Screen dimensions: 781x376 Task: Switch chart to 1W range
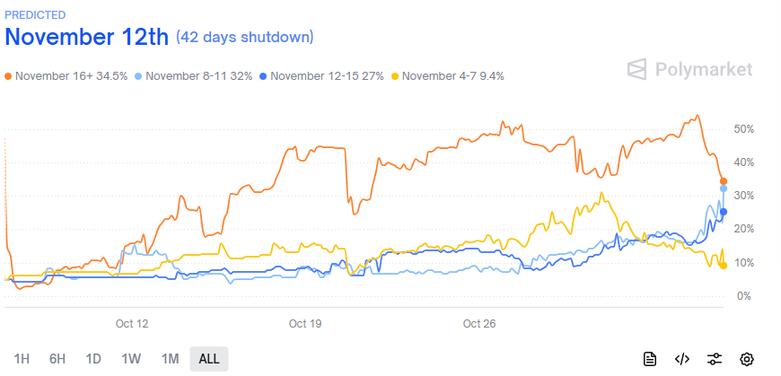coord(131,359)
